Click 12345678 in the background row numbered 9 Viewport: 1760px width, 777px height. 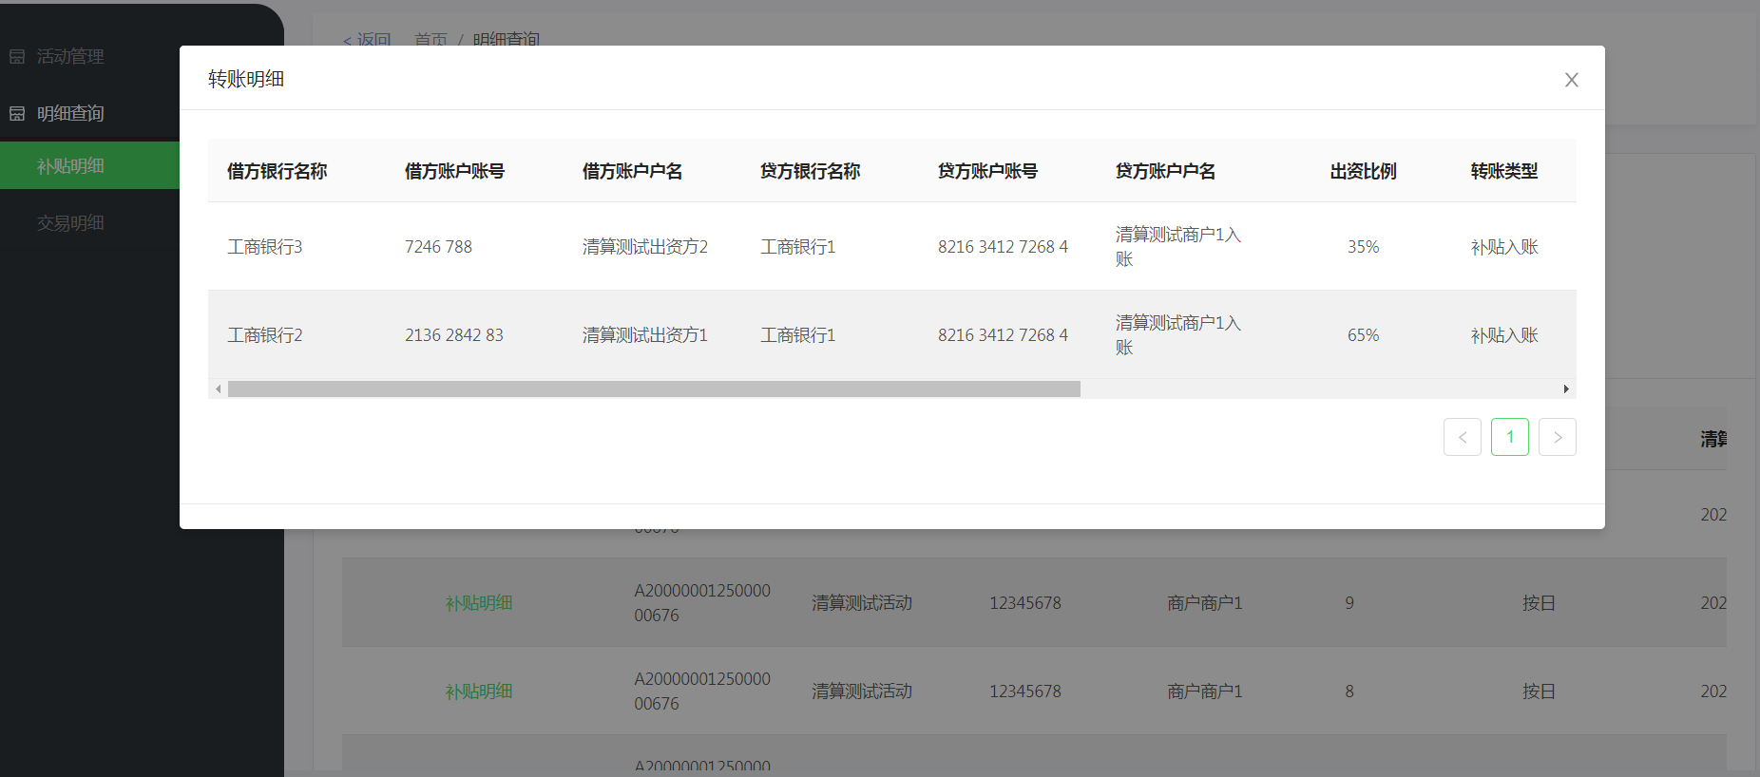coord(1024,603)
